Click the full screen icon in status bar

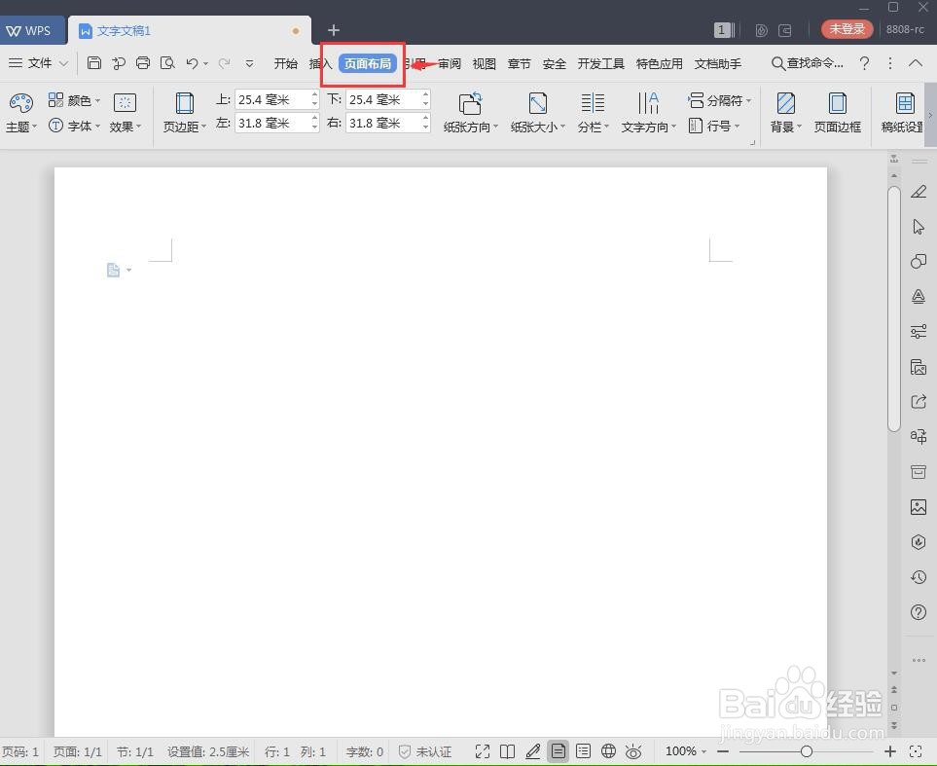(483, 751)
